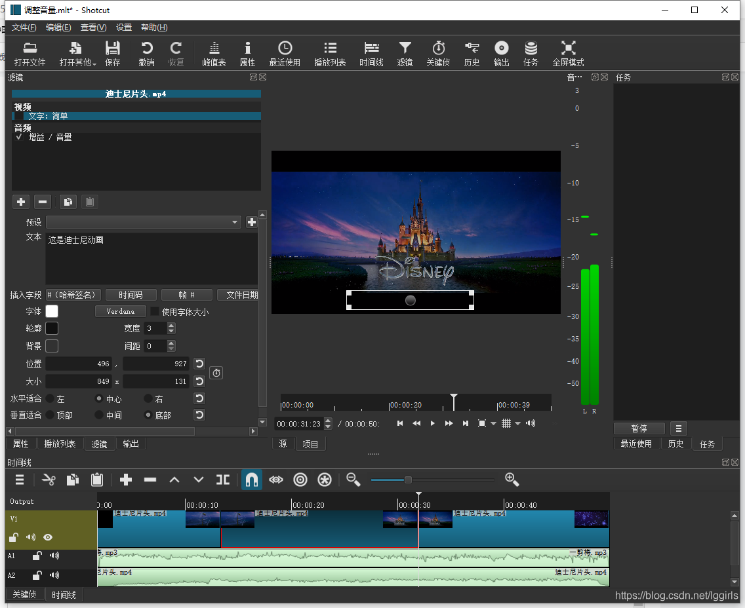Image resolution: width=745 pixels, height=608 pixels.
Task: Open the timeline hamburger menu
Action: click(x=20, y=480)
